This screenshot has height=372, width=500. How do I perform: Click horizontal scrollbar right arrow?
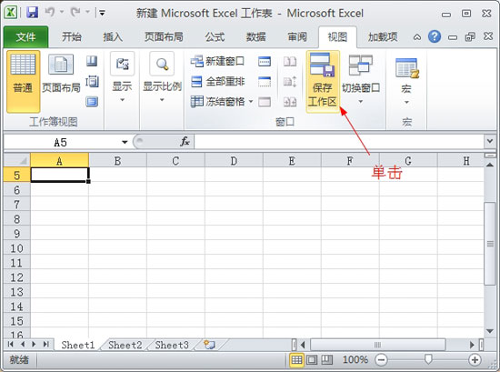[472, 345]
